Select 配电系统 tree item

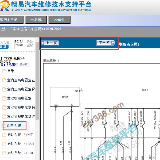point(14,125)
